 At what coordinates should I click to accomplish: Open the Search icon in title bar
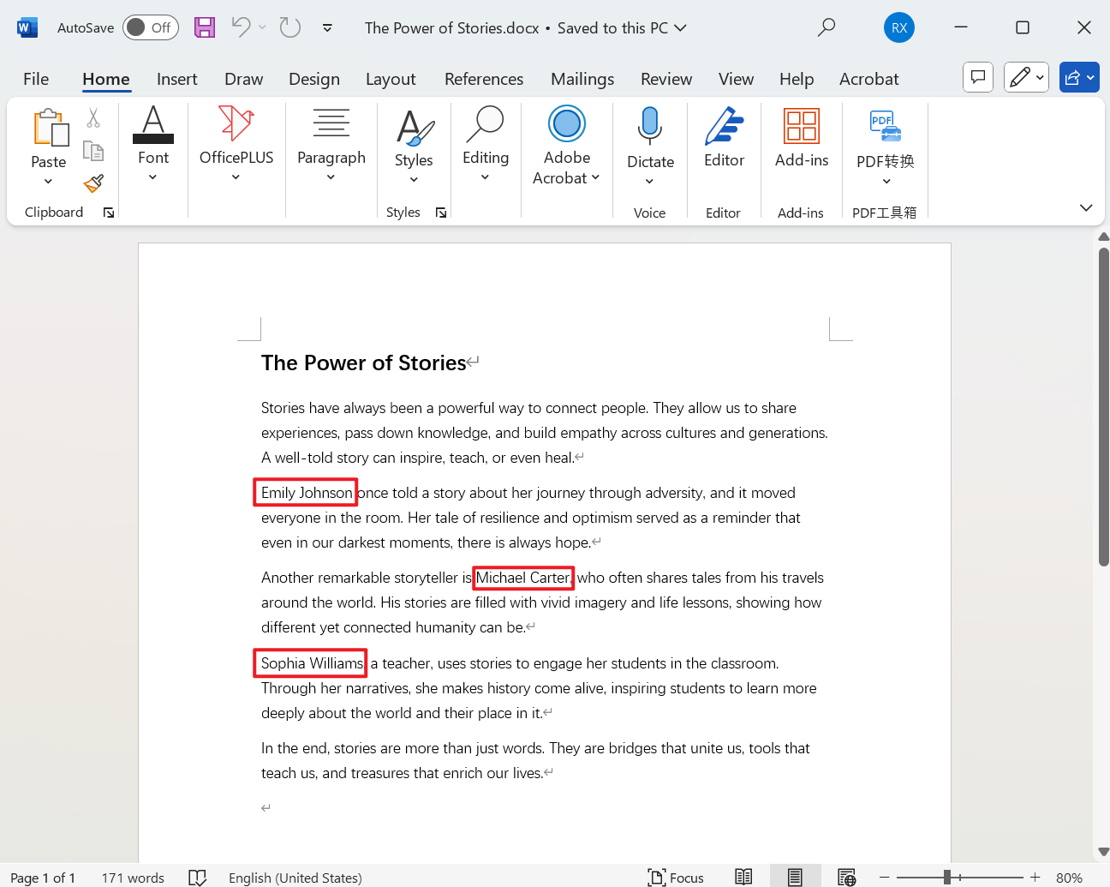click(827, 27)
